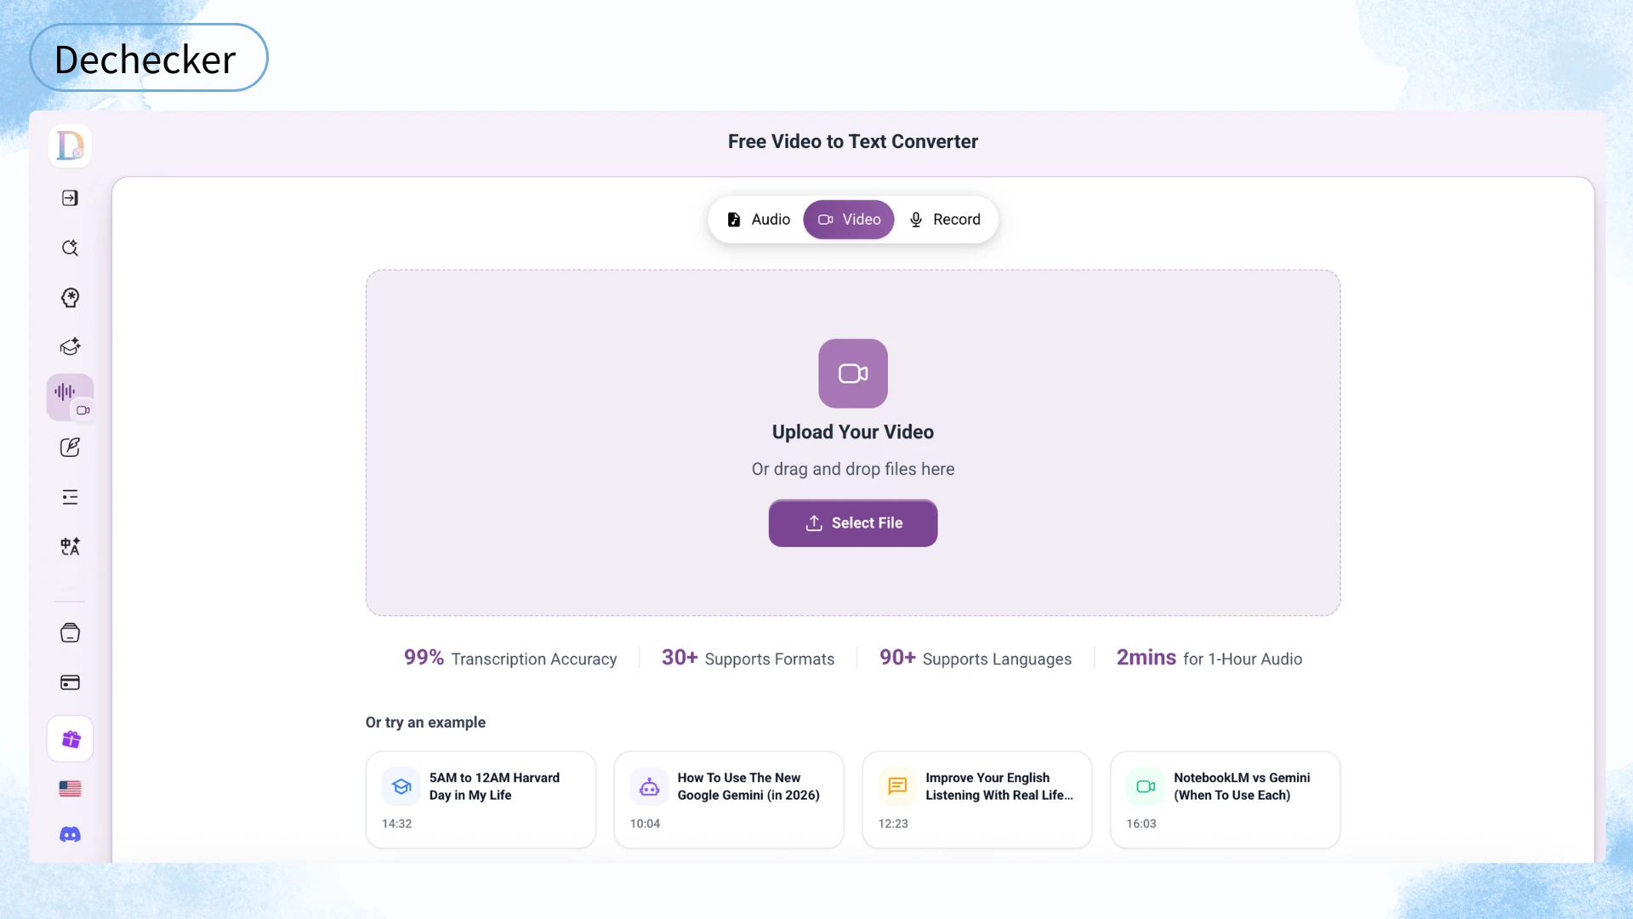1633x919 pixels.
Task: Click graduation cap icon on Harvard example
Action: [x=401, y=786]
